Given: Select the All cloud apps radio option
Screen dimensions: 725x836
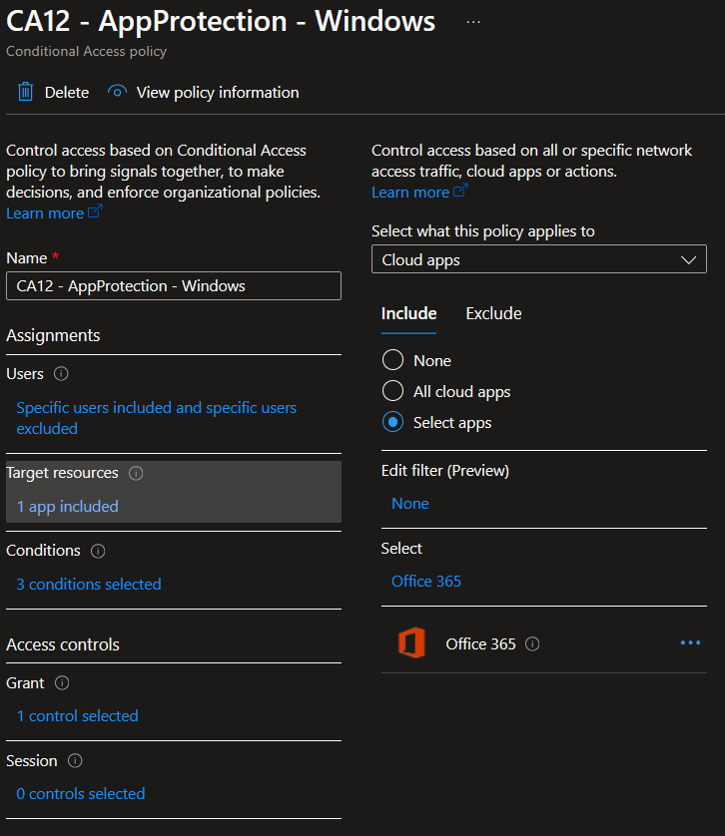Looking at the screenshot, I should click(392, 392).
